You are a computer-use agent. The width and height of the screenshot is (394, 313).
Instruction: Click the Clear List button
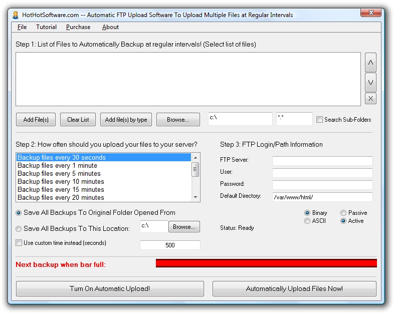click(78, 120)
